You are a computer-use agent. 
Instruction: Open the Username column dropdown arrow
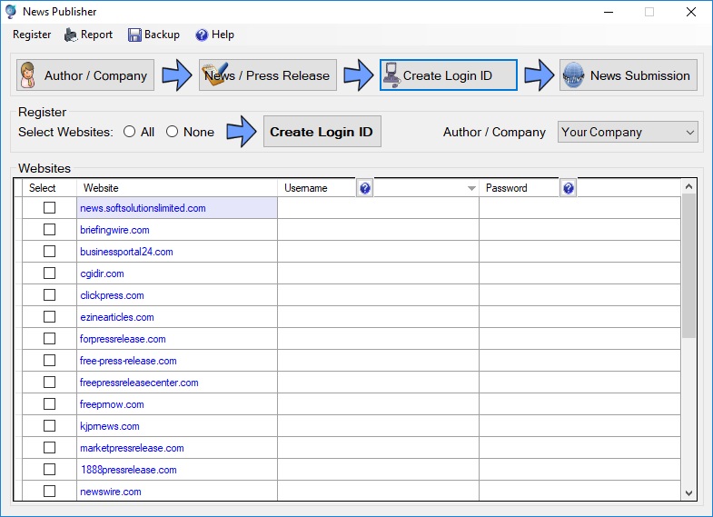[471, 188]
